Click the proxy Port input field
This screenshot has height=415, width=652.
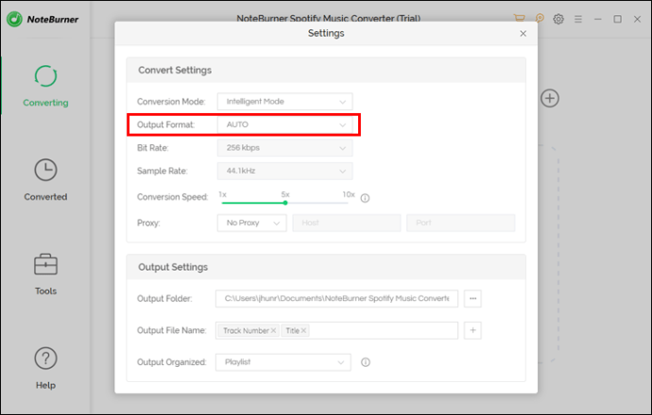point(461,223)
